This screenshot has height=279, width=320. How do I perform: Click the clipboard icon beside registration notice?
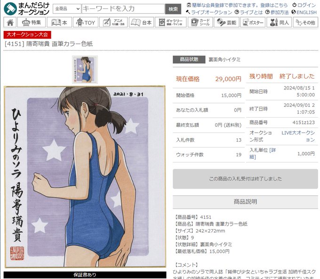[x=189, y=5]
